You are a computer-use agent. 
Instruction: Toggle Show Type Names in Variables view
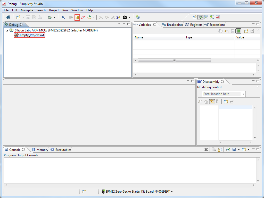pyautogui.click(x=238, y=31)
